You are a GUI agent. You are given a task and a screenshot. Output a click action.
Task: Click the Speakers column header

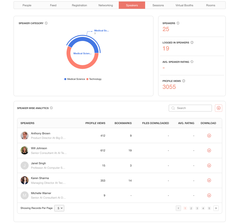click(x=27, y=123)
